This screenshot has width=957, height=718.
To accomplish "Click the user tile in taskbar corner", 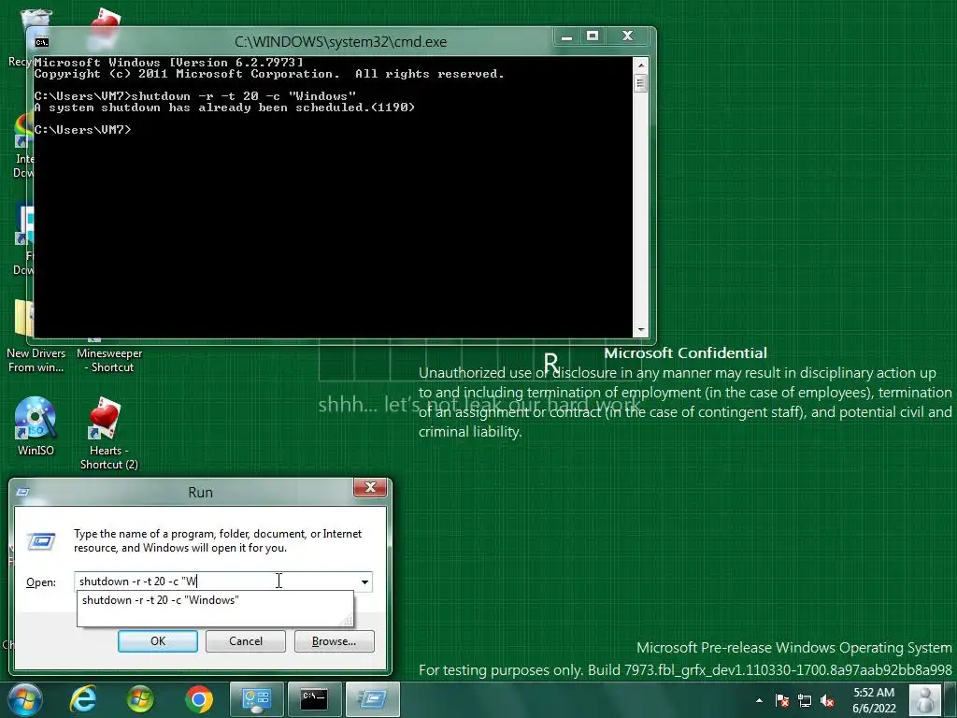I will click(924, 699).
